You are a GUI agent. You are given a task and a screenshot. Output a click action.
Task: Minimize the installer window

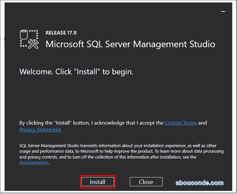223,12
